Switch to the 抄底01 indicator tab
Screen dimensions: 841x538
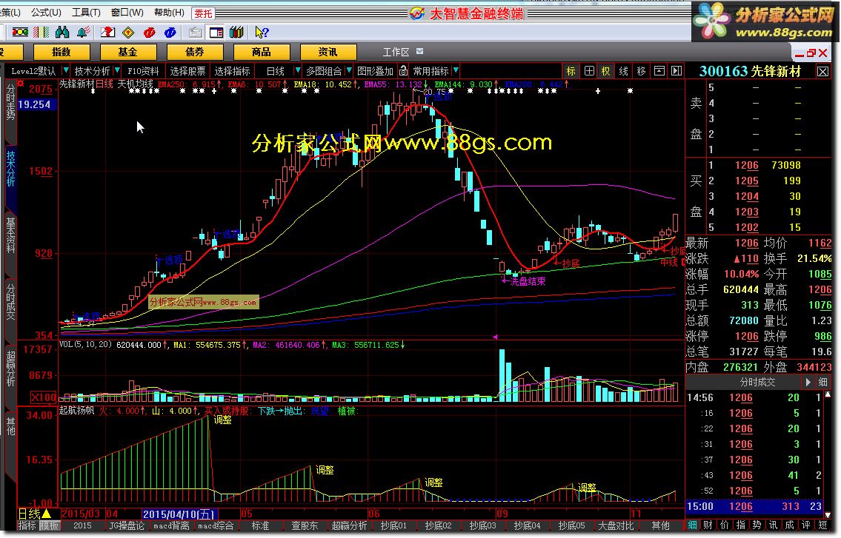[x=393, y=525]
